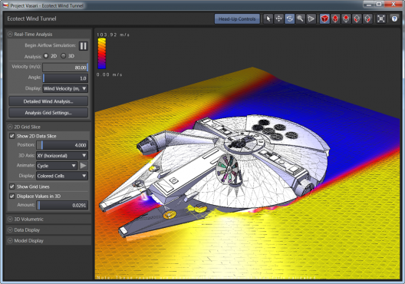This screenshot has height=284, width=405.
Task: Activate the pan move tool
Action: [279, 18]
